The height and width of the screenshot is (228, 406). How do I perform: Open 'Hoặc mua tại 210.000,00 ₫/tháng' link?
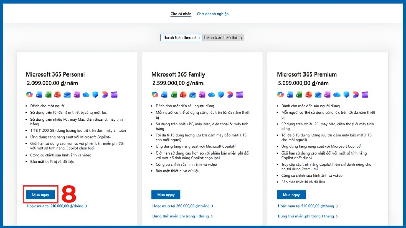tap(57, 206)
